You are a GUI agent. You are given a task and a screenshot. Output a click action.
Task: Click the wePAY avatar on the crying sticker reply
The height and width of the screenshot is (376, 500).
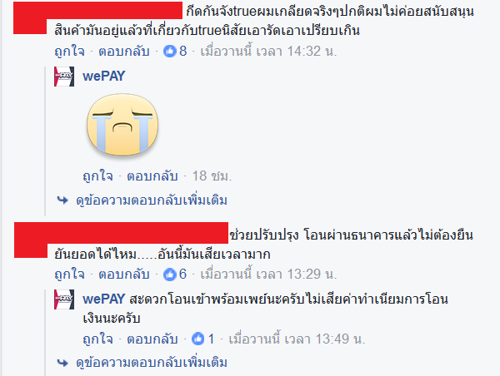point(64,77)
